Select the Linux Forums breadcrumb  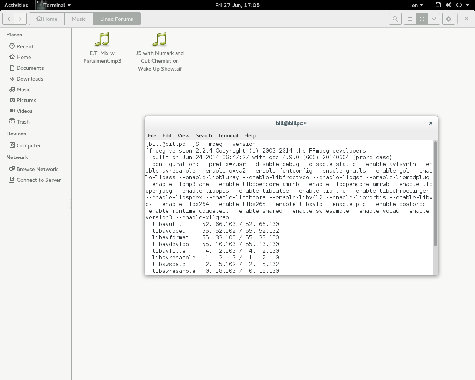[117, 19]
